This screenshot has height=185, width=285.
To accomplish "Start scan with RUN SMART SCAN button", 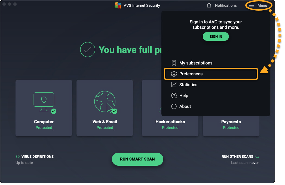I will (137, 159).
